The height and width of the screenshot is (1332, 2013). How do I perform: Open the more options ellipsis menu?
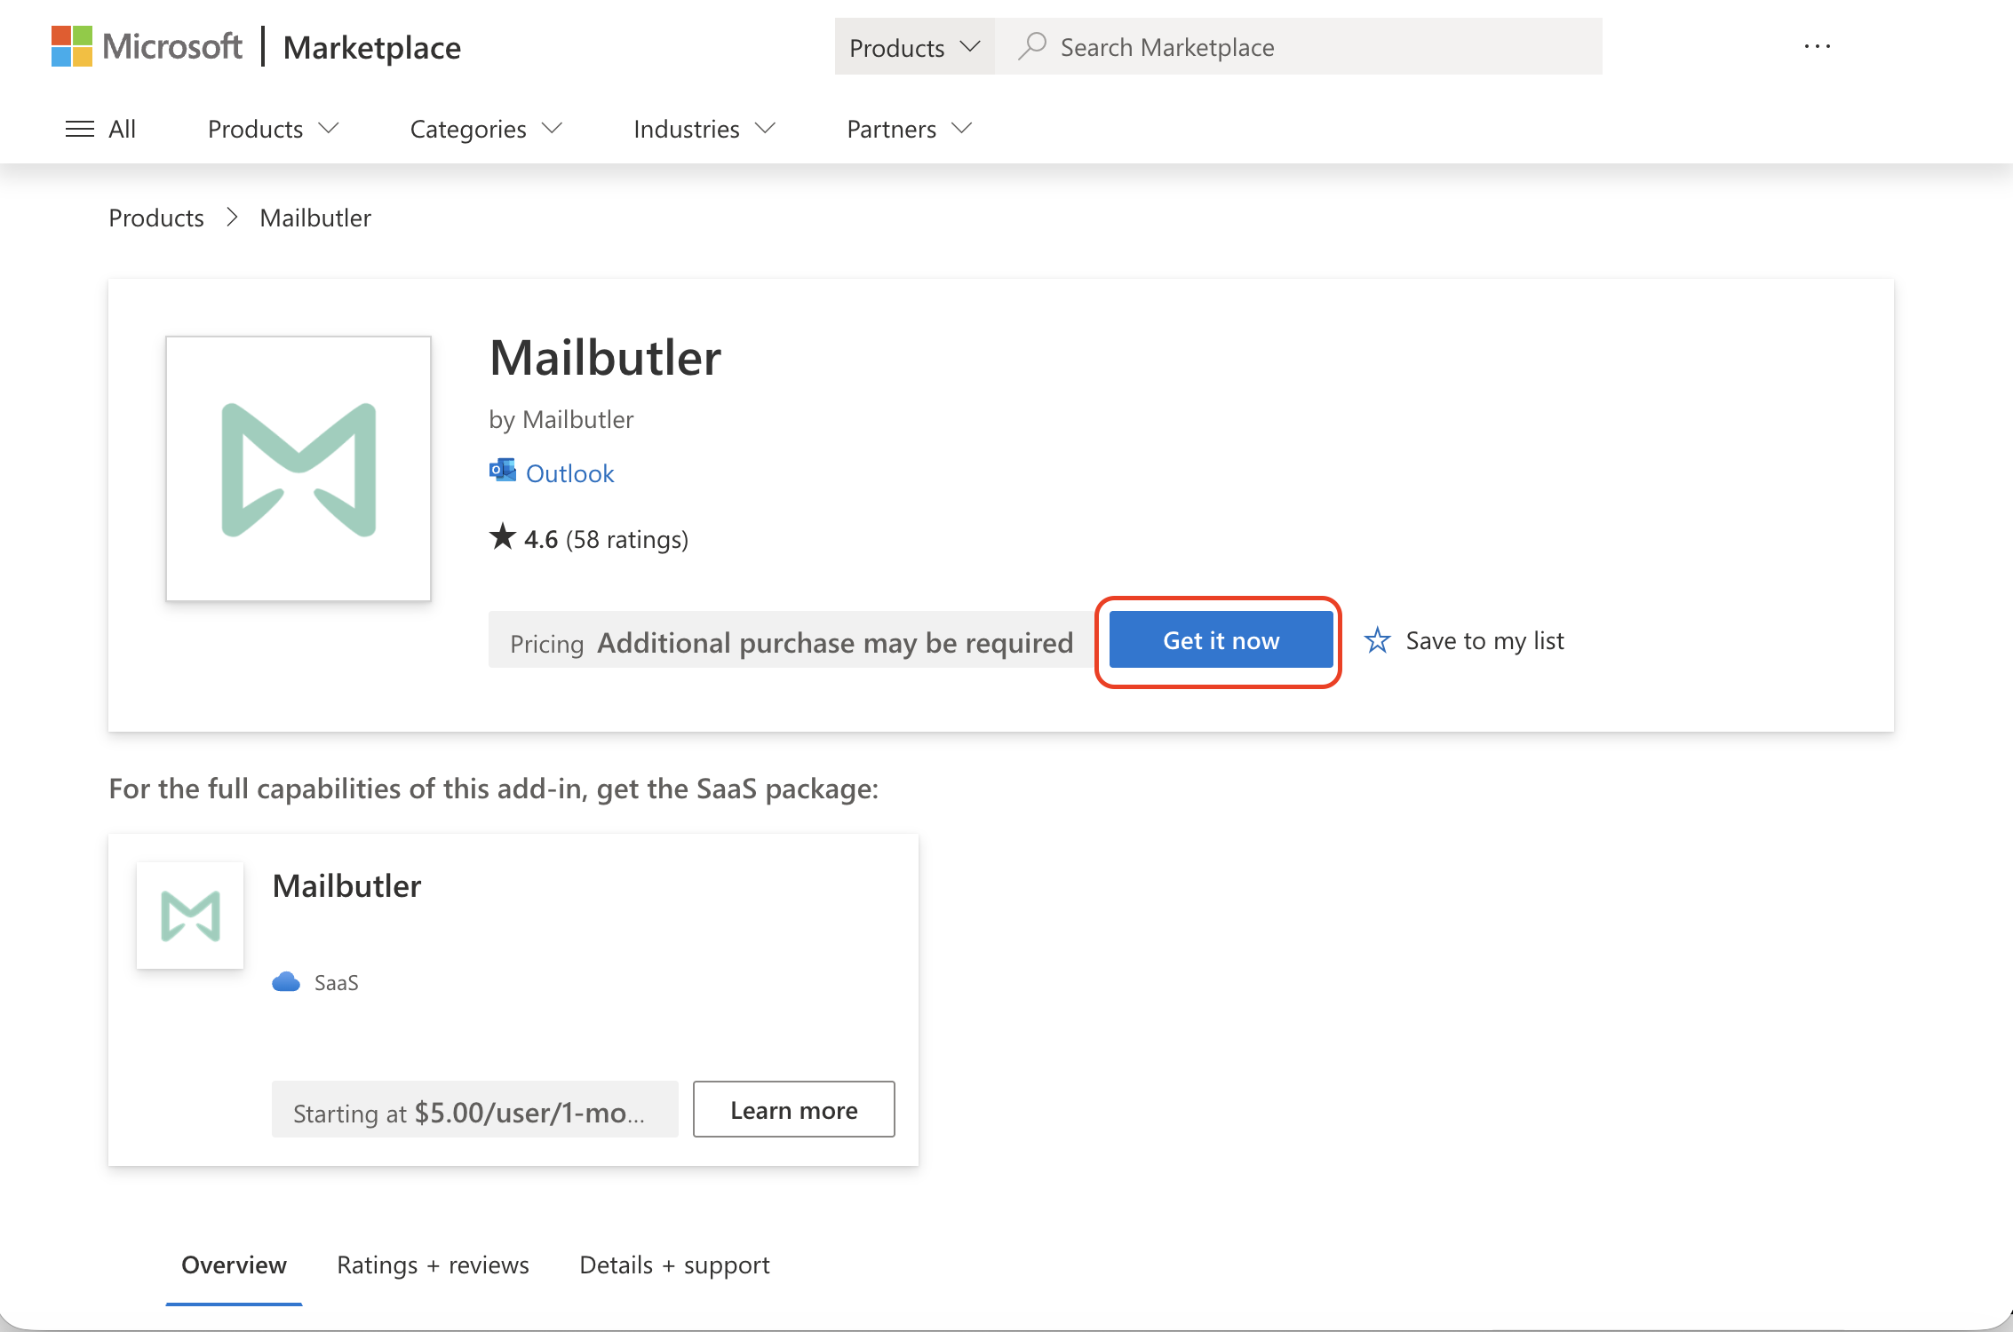1817,46
